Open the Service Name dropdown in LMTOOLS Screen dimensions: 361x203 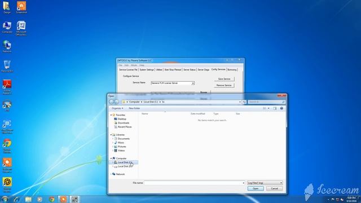pos(193,83)
